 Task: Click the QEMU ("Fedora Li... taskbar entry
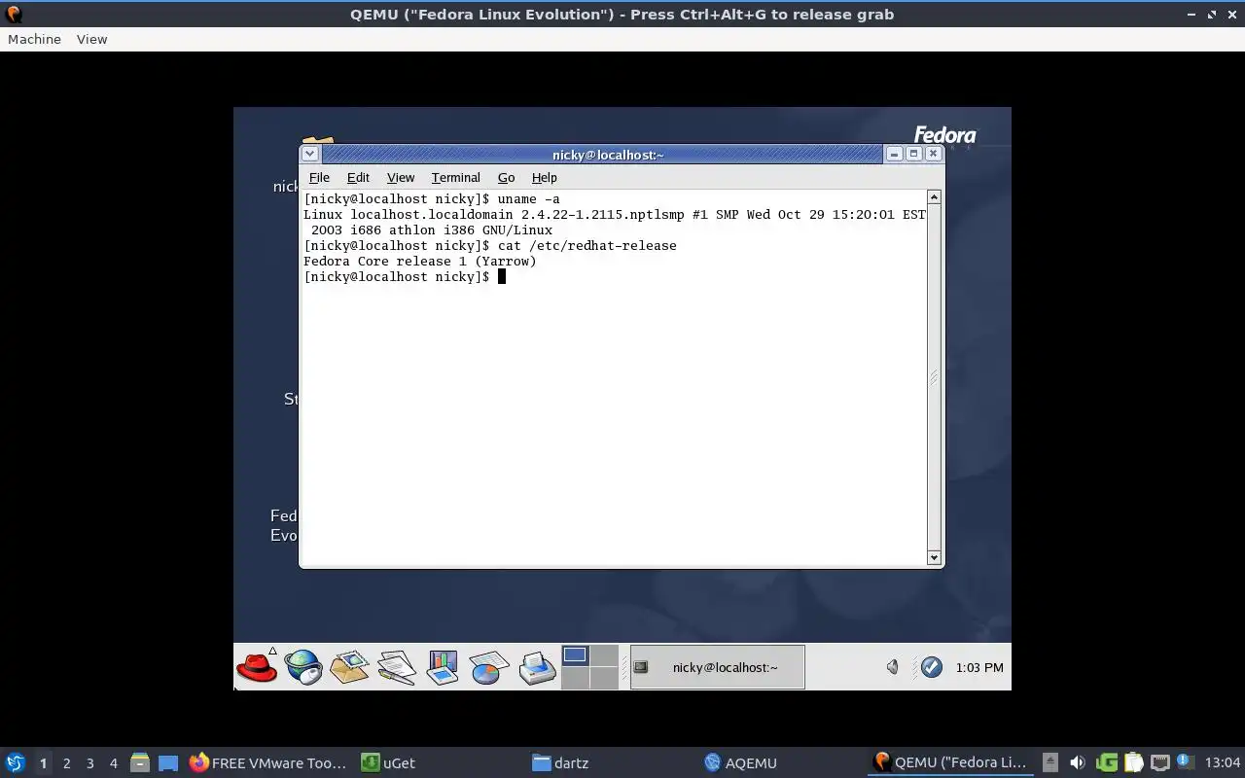951,762
